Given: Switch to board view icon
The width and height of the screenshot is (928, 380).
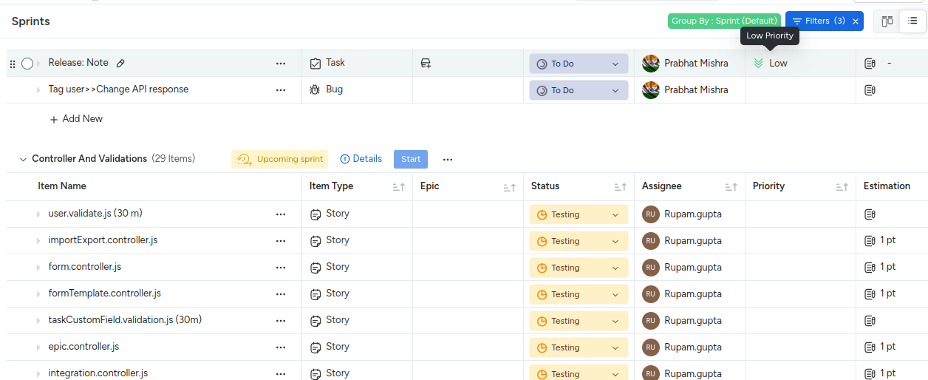Looking at the screenshot, I should point(887,21).
